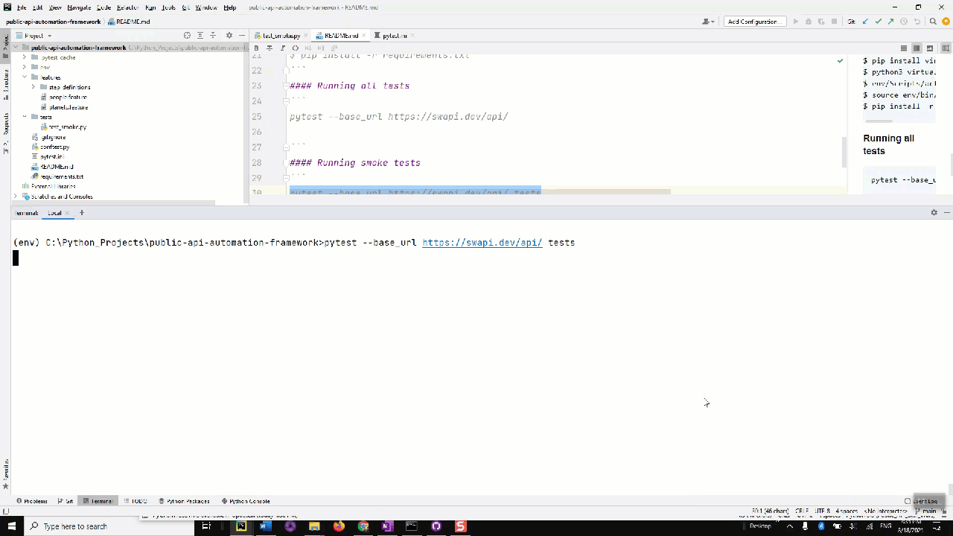
Task: Open Project panel settings gear
Action: (229, 36)
